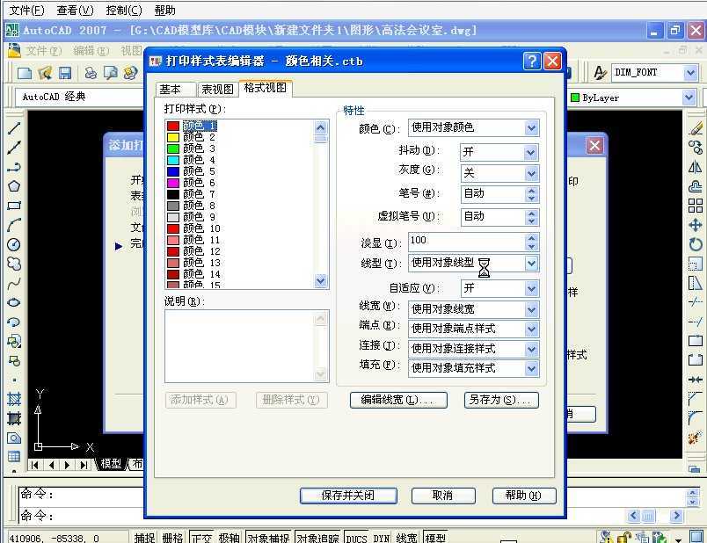Click the Plot printer icon
Image resolution: width=707 pixels, height=543 pixels.
pyautogui.click(x=91, y=73)
